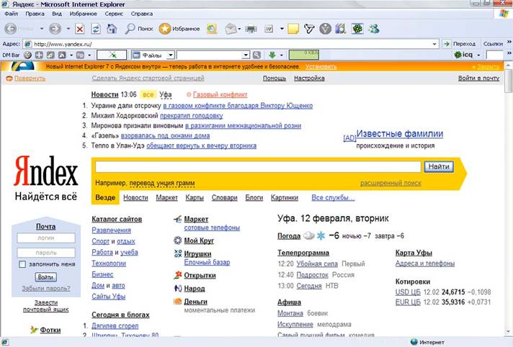Open the Сервис menu
This screenshot has width=513, height=347.
[x=114, y=14]
